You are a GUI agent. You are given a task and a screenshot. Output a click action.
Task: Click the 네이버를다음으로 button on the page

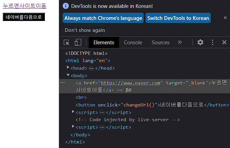coord(24,17)
